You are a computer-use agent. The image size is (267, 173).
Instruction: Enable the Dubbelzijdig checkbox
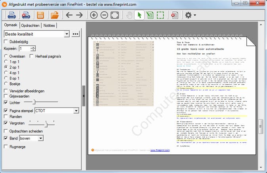point(6,41)
